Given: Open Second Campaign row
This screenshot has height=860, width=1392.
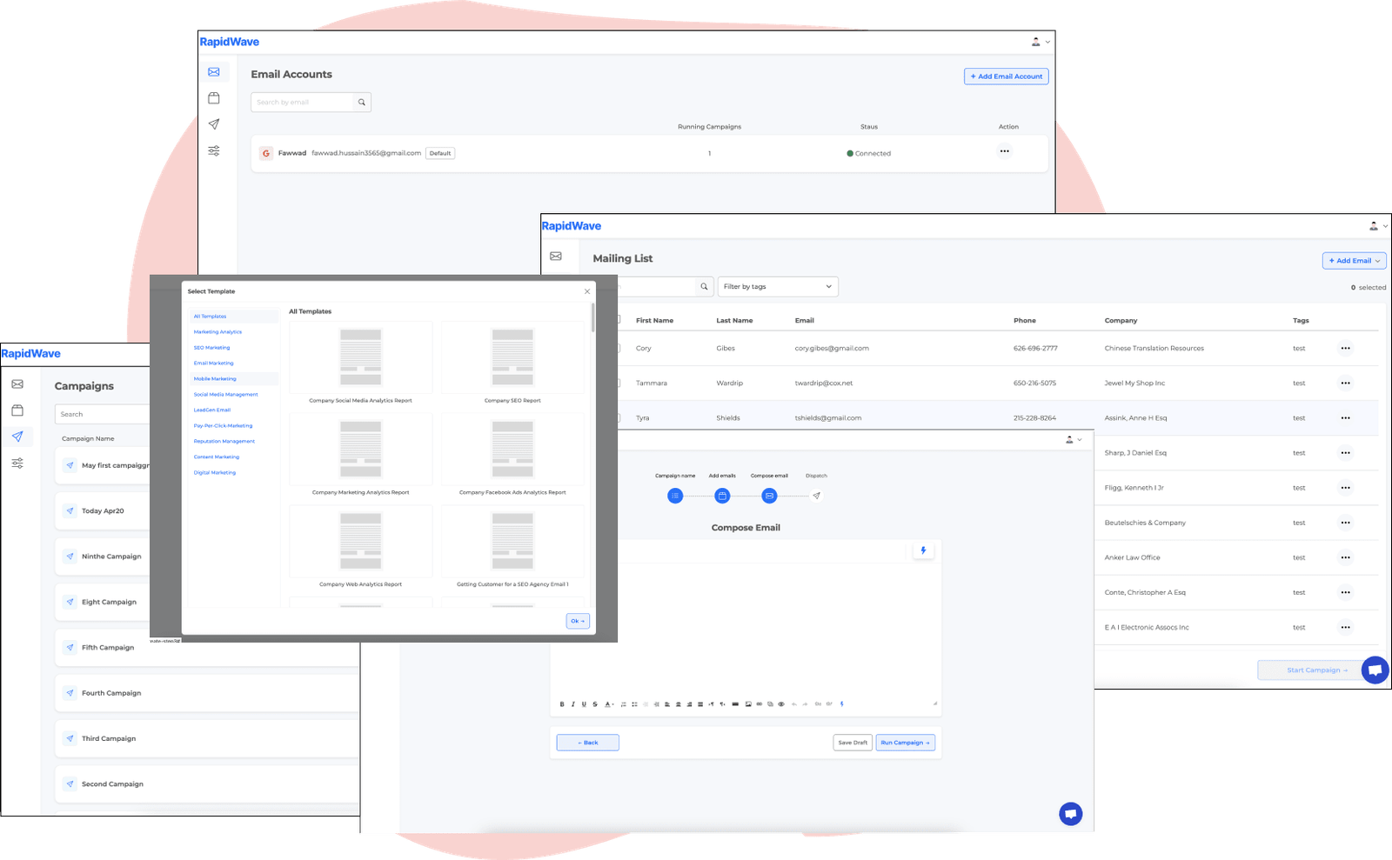Looking at the screenshot, I should tap(207, 784).
